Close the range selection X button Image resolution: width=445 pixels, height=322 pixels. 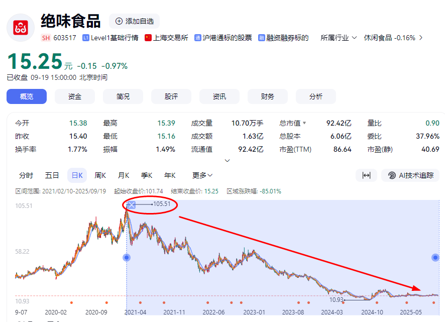(132, 205)
